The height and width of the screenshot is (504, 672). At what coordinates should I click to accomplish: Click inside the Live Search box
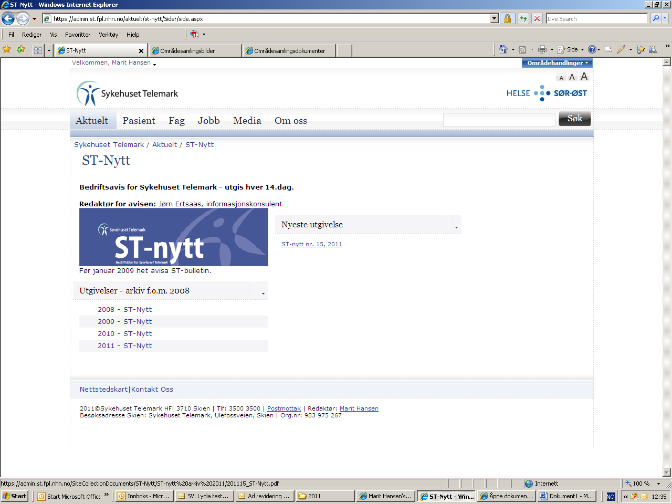(x=597, y=18)
